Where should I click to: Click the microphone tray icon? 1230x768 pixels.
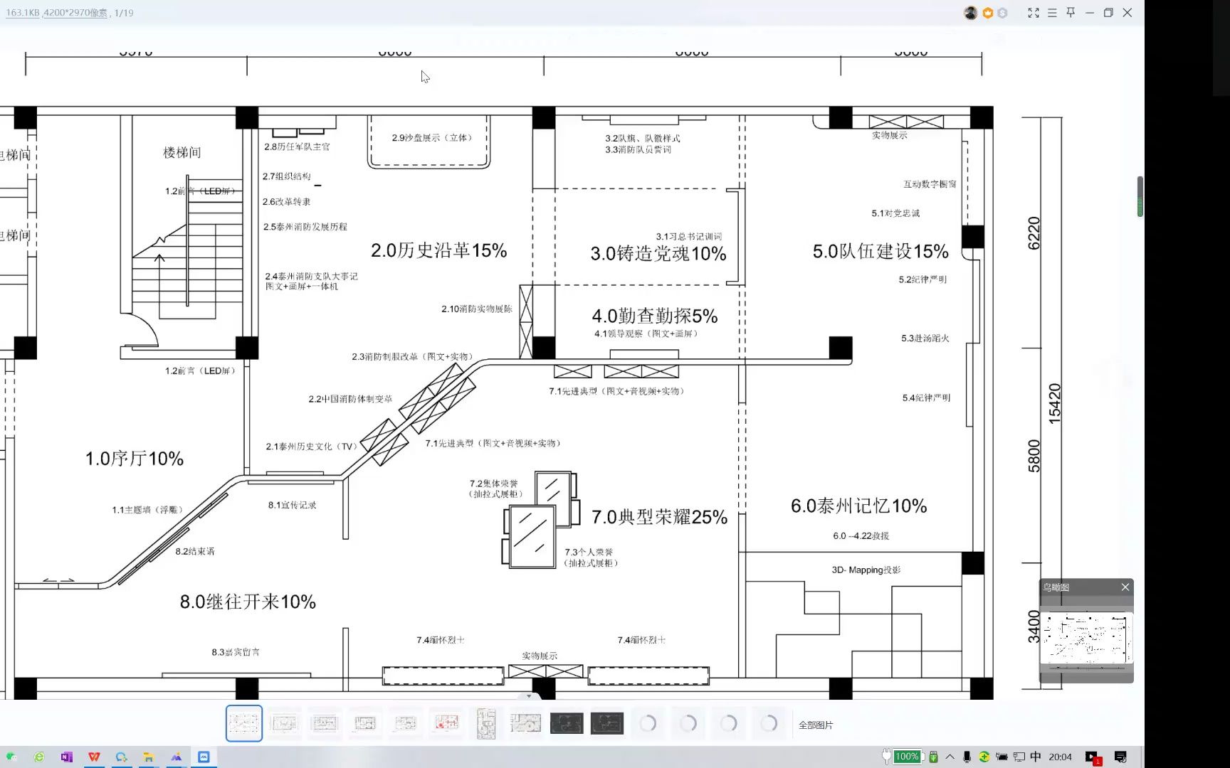tap(967, 757)
